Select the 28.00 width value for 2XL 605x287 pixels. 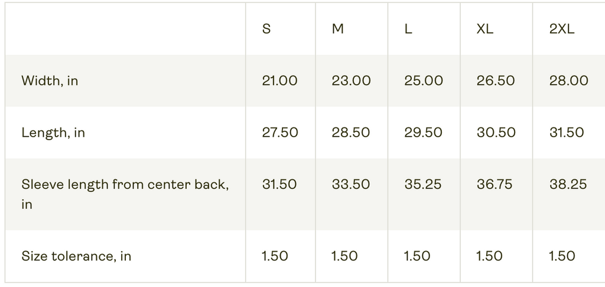[x=569, y=81]
